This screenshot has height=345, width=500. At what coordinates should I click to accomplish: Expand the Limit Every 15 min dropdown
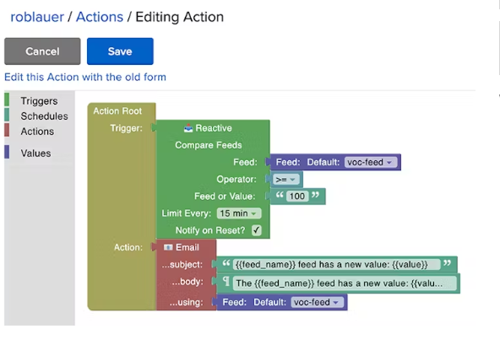[239, 213]
